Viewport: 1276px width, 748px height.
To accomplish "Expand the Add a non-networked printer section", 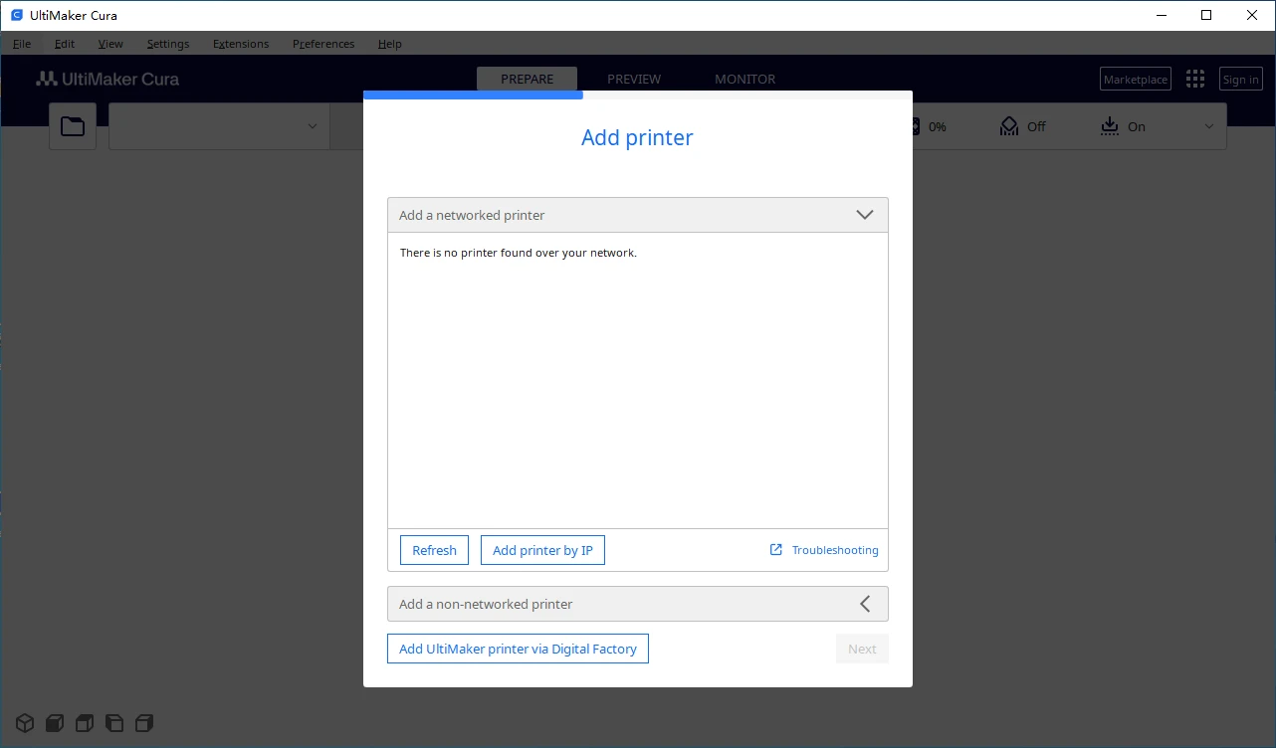I will (864, 604).
